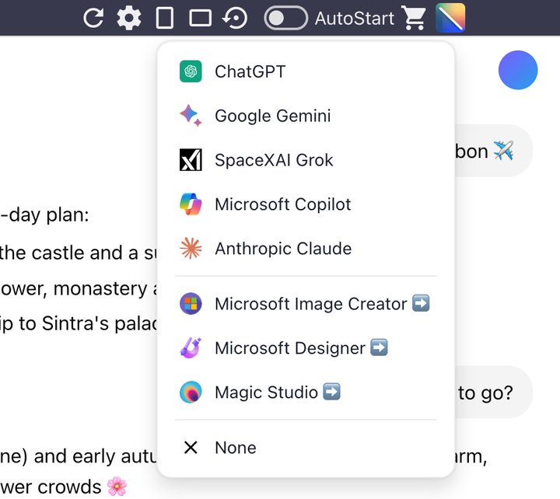The width and height of the screenshot is (560, 499).
Task: Click the '-day plan:' text line
Action: [44, 215]
